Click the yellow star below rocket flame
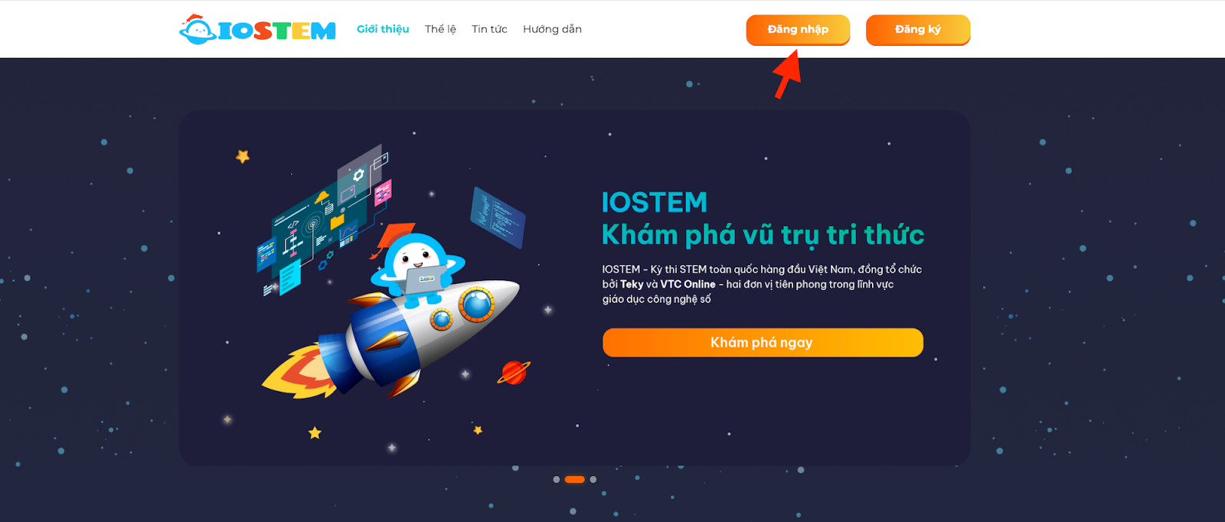Image resolution: width=1225 pixels, height=522 pixels. pos(315,433)
